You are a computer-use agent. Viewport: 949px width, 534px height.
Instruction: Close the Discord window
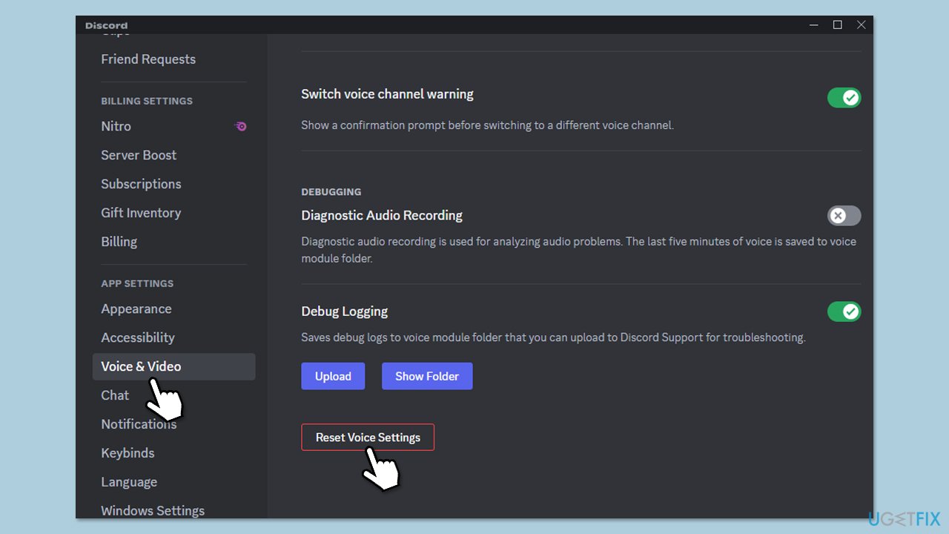(861, 24)
